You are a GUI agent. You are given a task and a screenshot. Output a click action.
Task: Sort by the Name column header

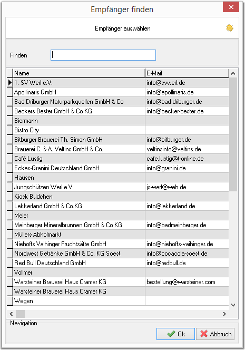click(79, 73)
